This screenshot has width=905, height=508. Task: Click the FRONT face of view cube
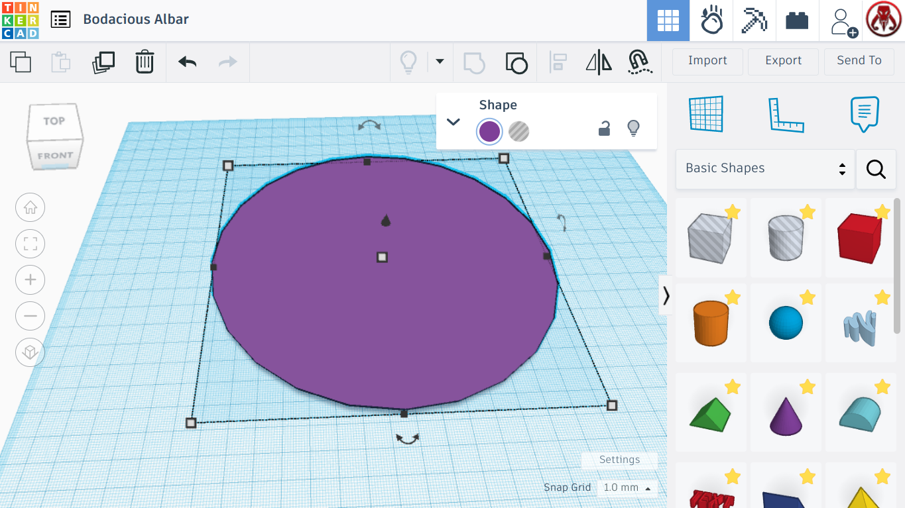coord(55,156)
